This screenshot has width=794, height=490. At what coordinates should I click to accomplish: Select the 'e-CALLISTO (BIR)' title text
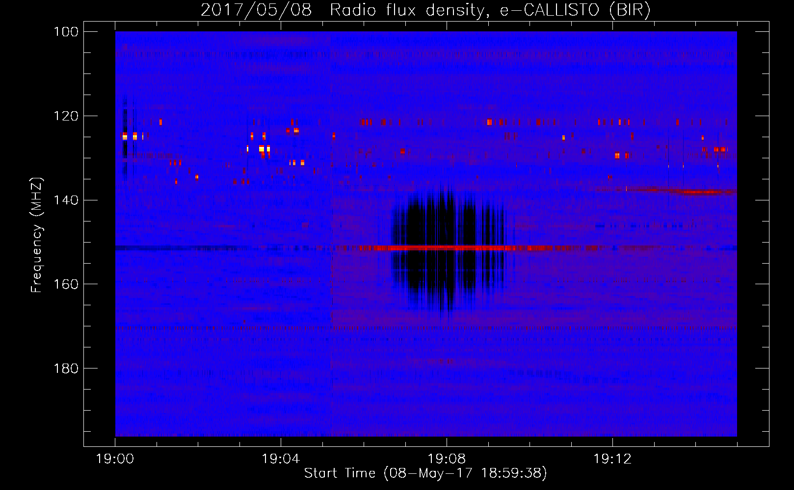[575, 10]
